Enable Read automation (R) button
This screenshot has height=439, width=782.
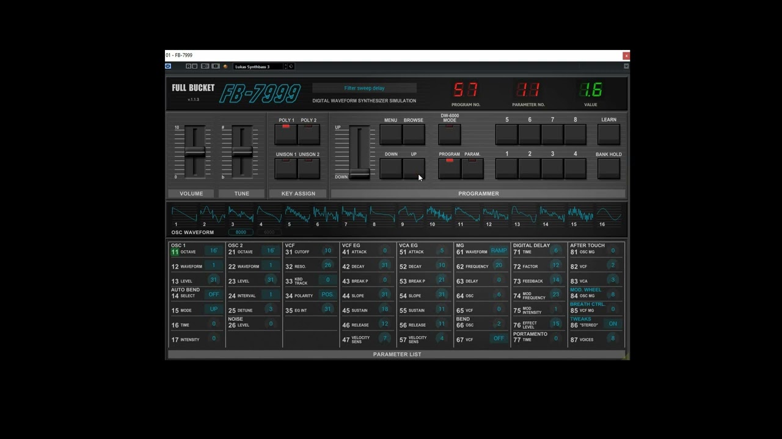[188, 66]
